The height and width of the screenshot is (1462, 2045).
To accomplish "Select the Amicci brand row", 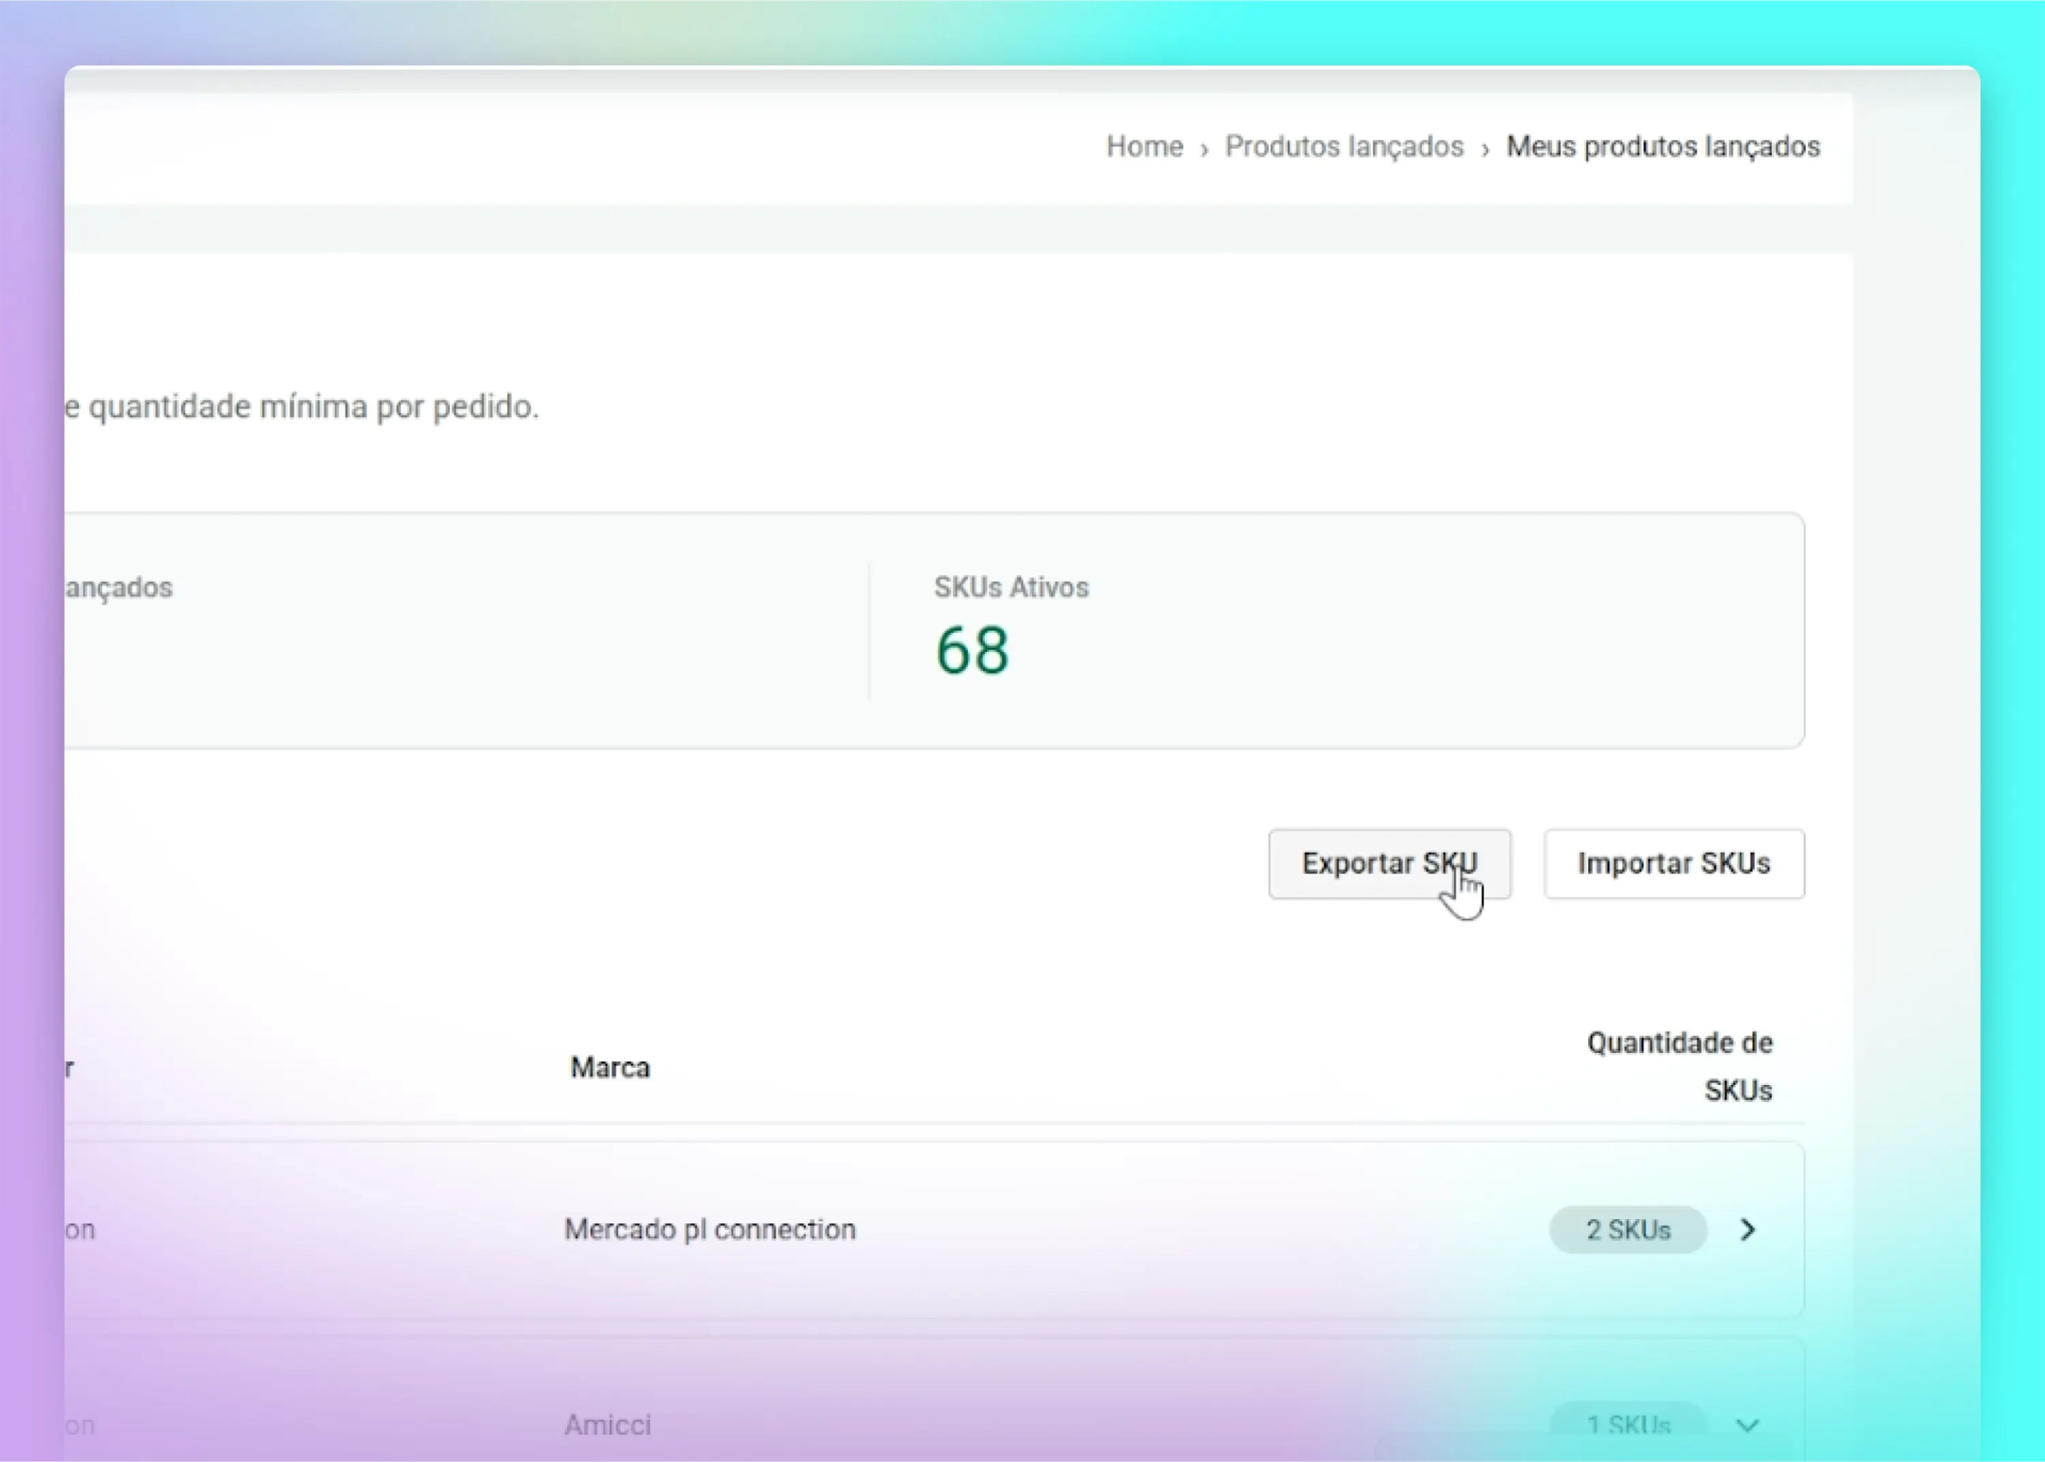I will point(608,1425).
